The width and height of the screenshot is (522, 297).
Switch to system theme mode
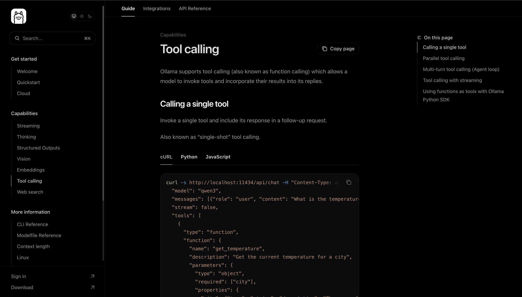tap(74, 16)
